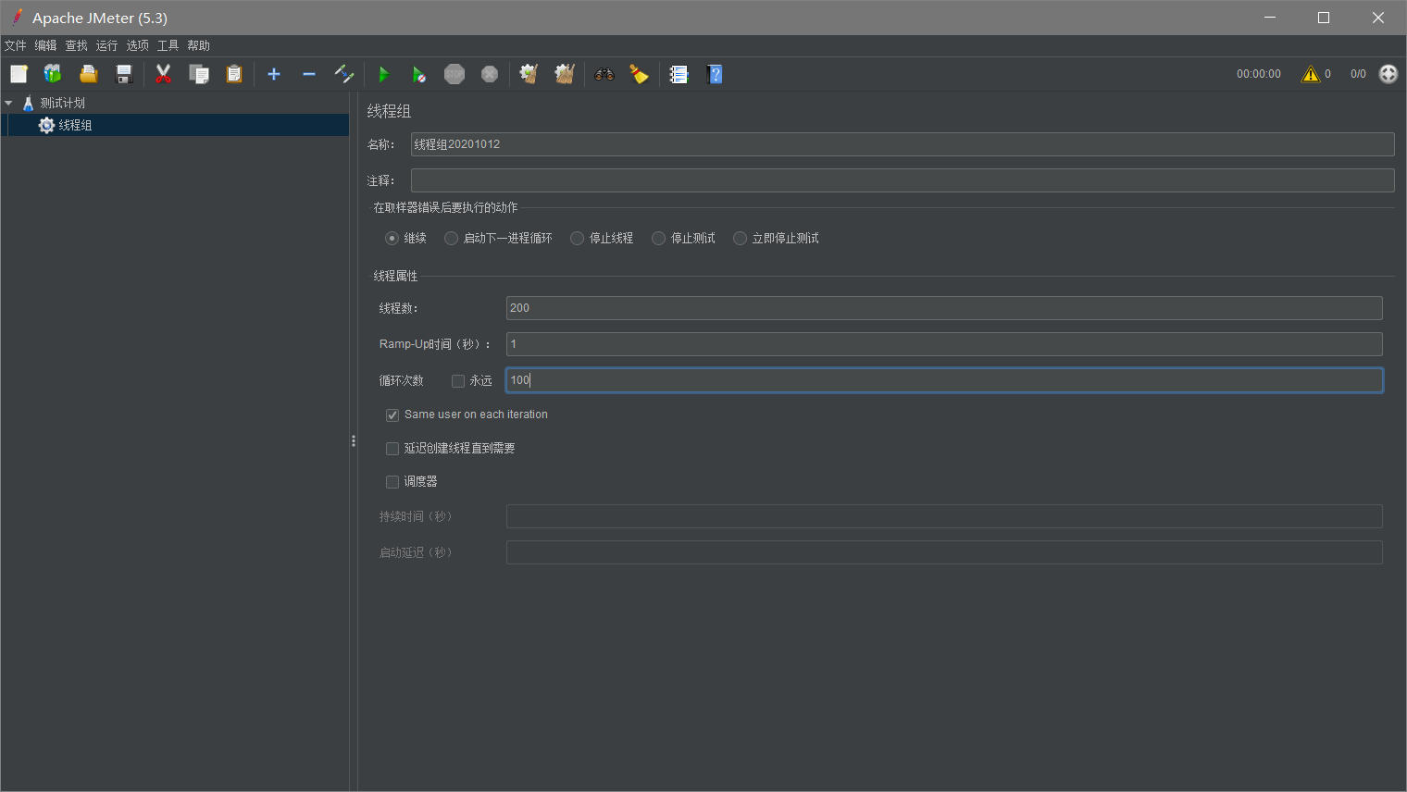Viewport: 1407px width, 792px height.
Task: Clear results with single broom icon
Action: pos(529,74)
